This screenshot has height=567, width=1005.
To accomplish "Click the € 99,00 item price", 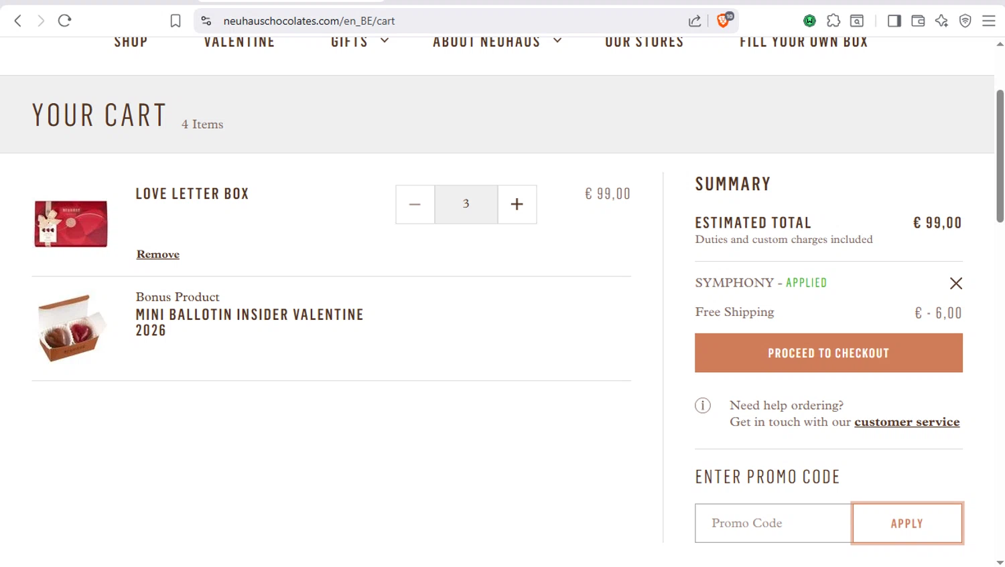I will click(x=608, y=193).
